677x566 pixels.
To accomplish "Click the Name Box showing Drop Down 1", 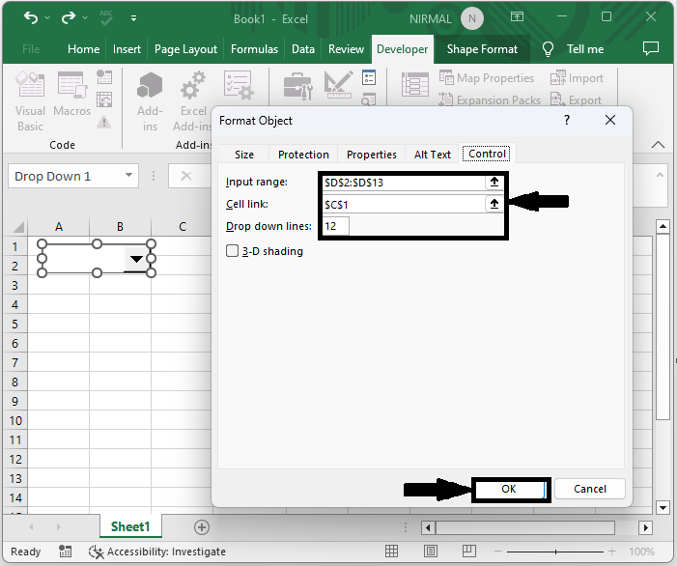I will (x=65, y=176).
